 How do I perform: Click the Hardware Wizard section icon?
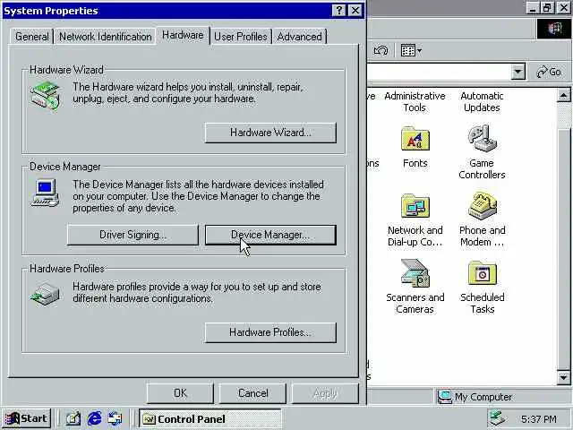tap(45, 95)
